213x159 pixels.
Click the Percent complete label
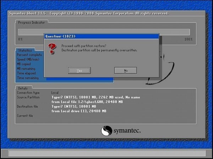coord(29,55)
